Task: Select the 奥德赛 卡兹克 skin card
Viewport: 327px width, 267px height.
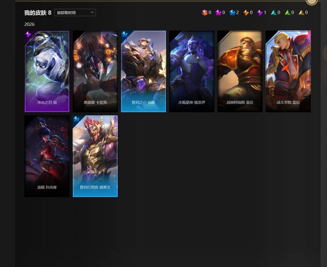Action: (95, 71)
